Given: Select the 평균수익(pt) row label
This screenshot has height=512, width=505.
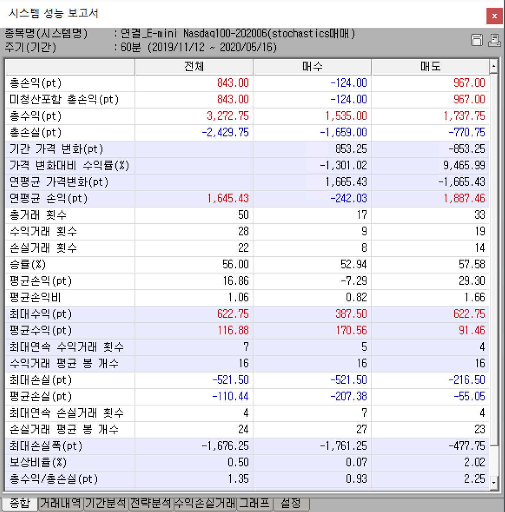Looking at the screenshot, I should click(41, 331).
